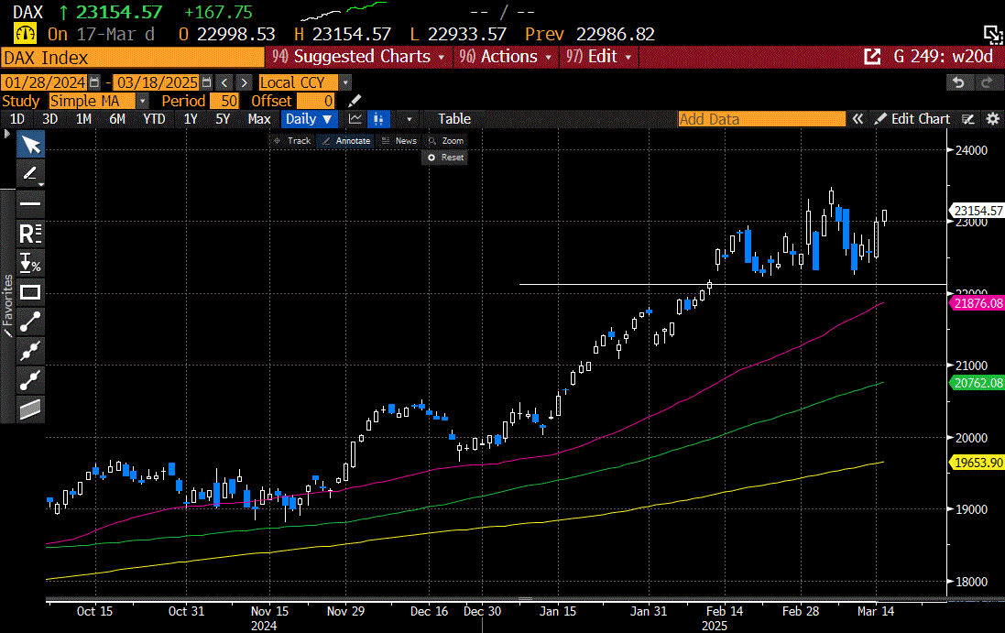This screenshot has width=1005, height=633.
Task: Click the export icon beside G 249
Action: [872, 57]
